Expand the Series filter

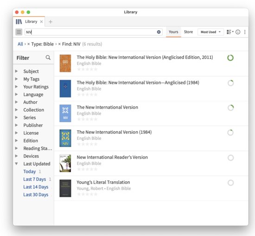(16, 118)
